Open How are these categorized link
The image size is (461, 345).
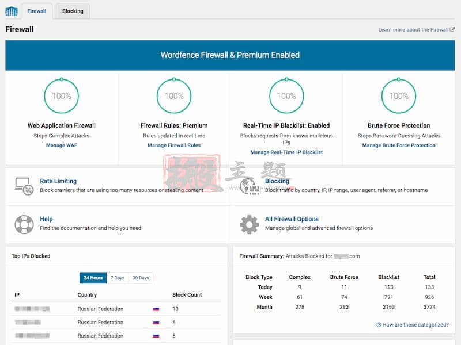coord(415,325)
